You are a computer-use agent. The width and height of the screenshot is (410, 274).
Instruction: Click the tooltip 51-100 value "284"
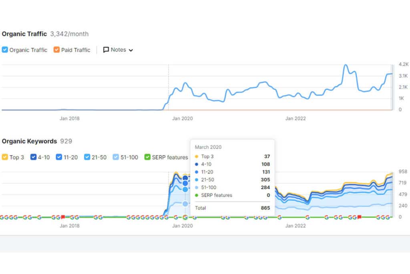point(265,187)
